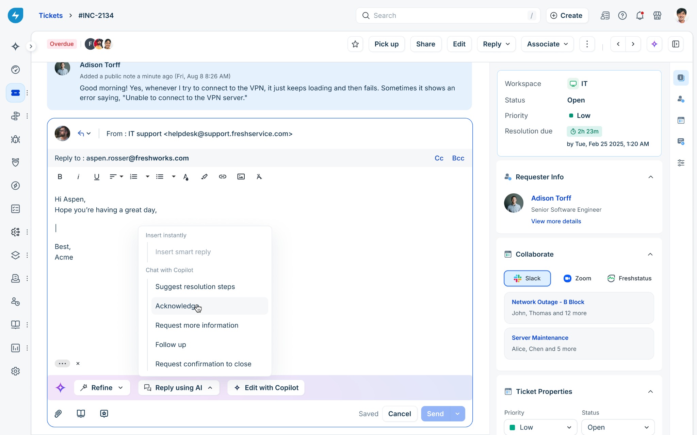697x435 pixels.
Task: Insert an image into the reply
Action: point(241,177)
